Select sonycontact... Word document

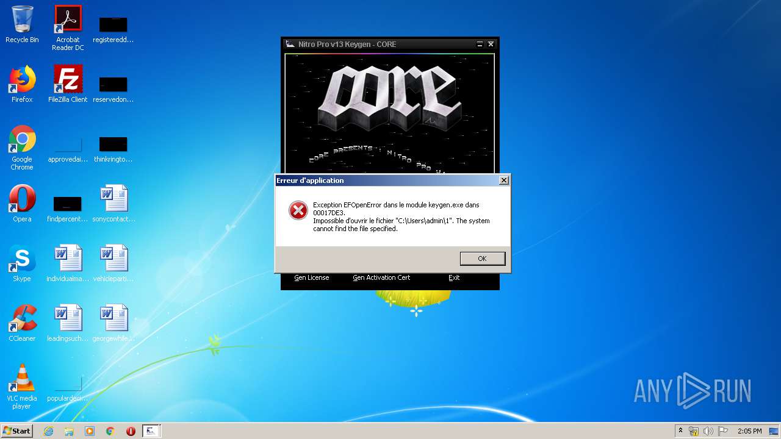pyautogui.click(x=113, y=204)
